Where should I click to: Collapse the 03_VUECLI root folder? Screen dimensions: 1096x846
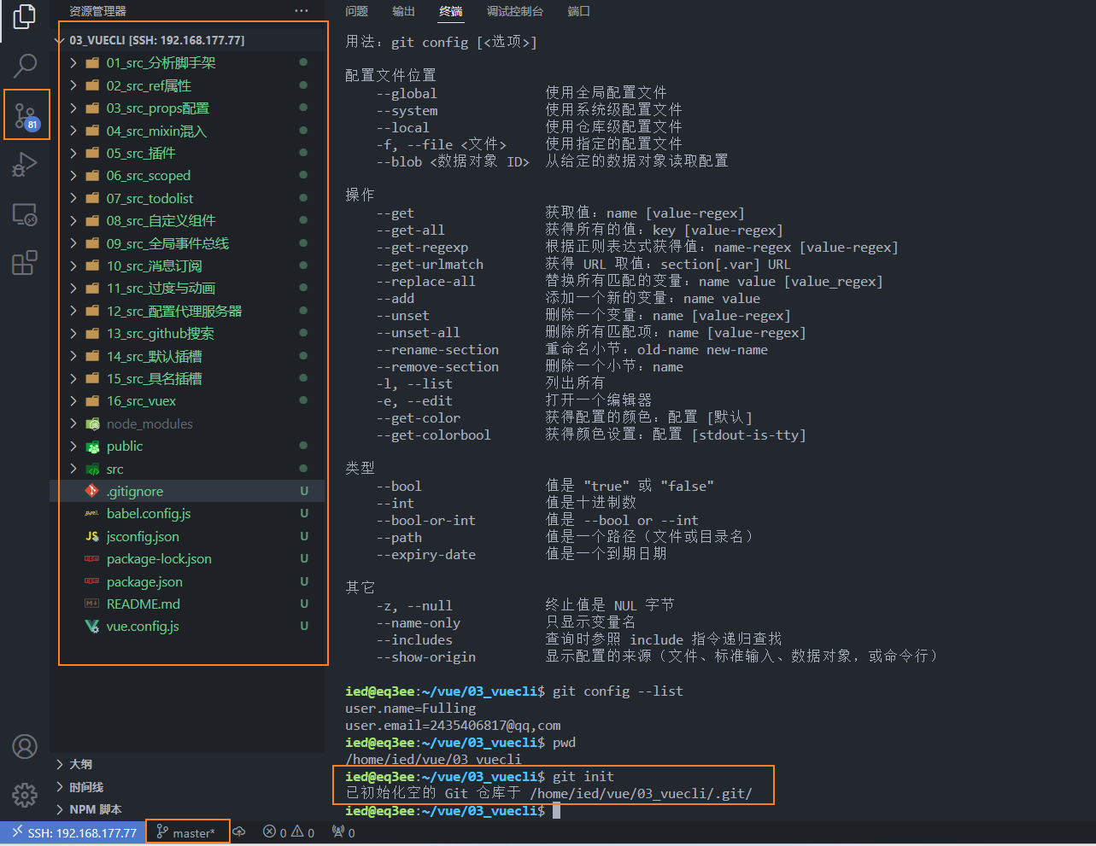point(187,40)
